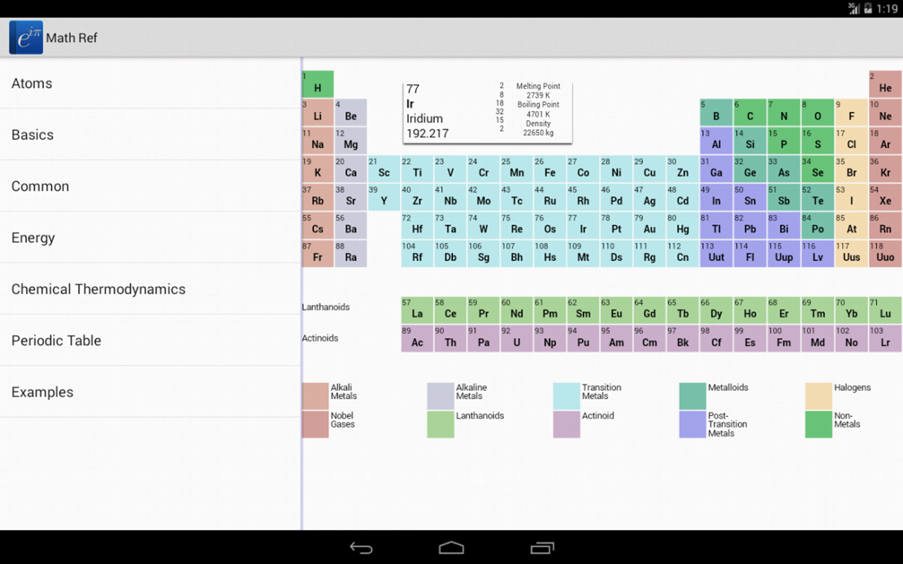
Task: Click the Halogens legend color swatch
Action: point(818,396)
